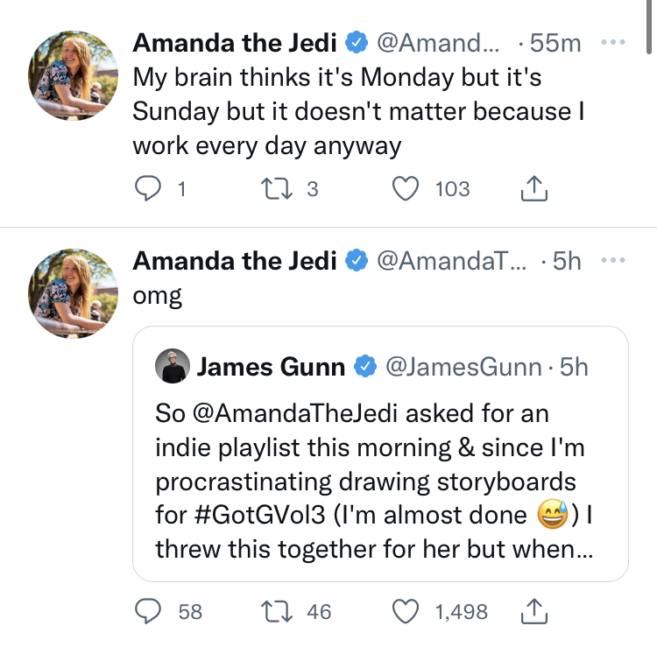Click the James Gunn display name
The image size is (657, 654).
(271, 367)
